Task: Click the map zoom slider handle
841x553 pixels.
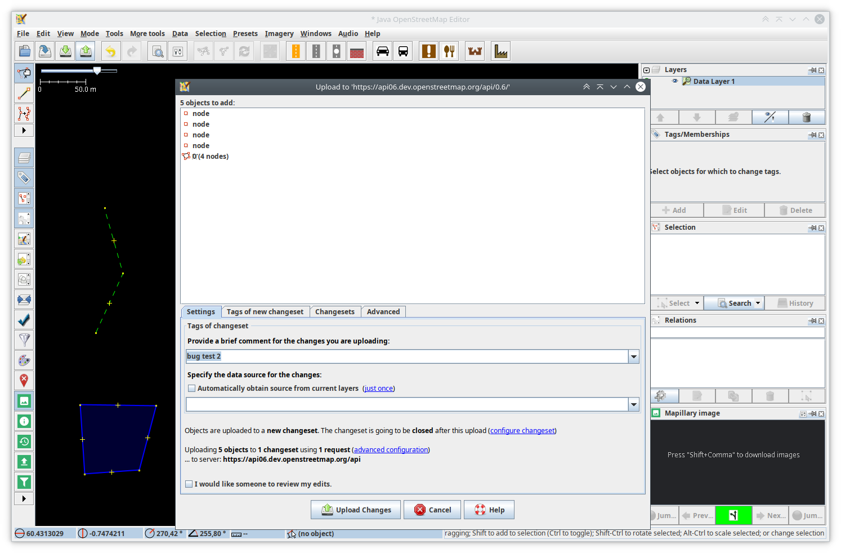Action: 97,70
